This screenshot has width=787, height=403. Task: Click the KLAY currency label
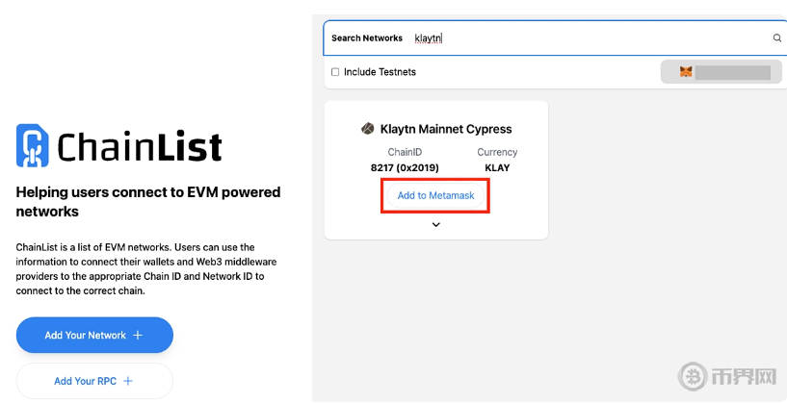tap(497, 167)
